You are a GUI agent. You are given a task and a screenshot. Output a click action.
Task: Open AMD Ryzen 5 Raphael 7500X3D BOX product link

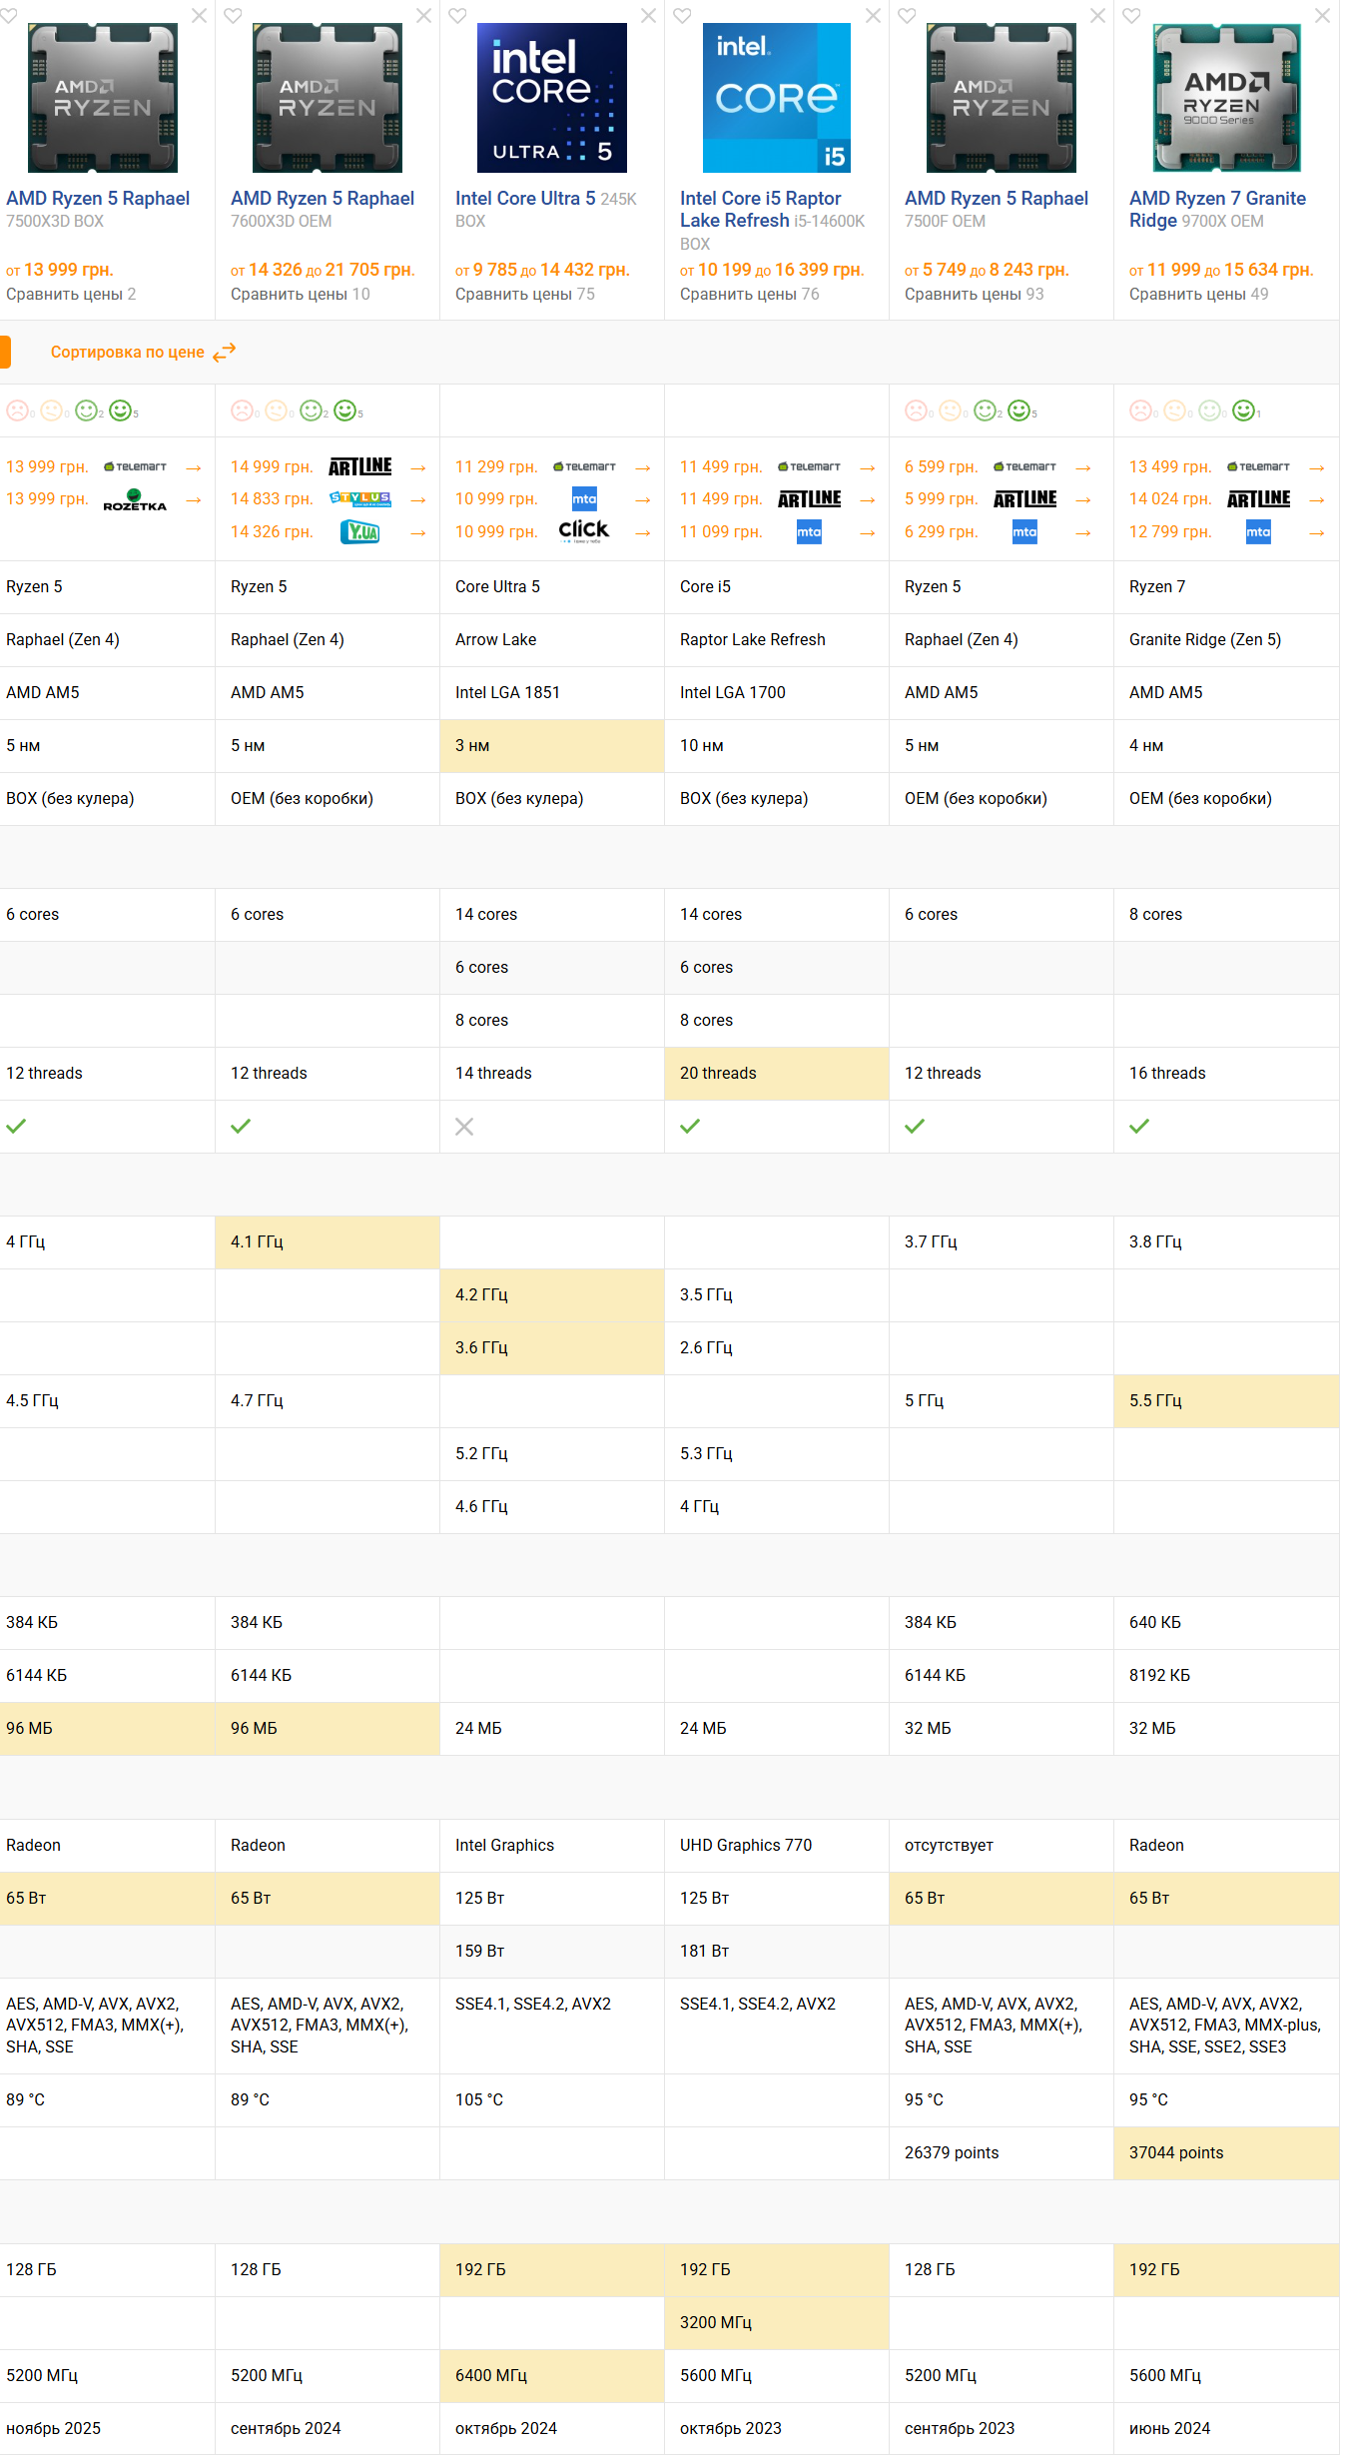[x=98, y=199]
